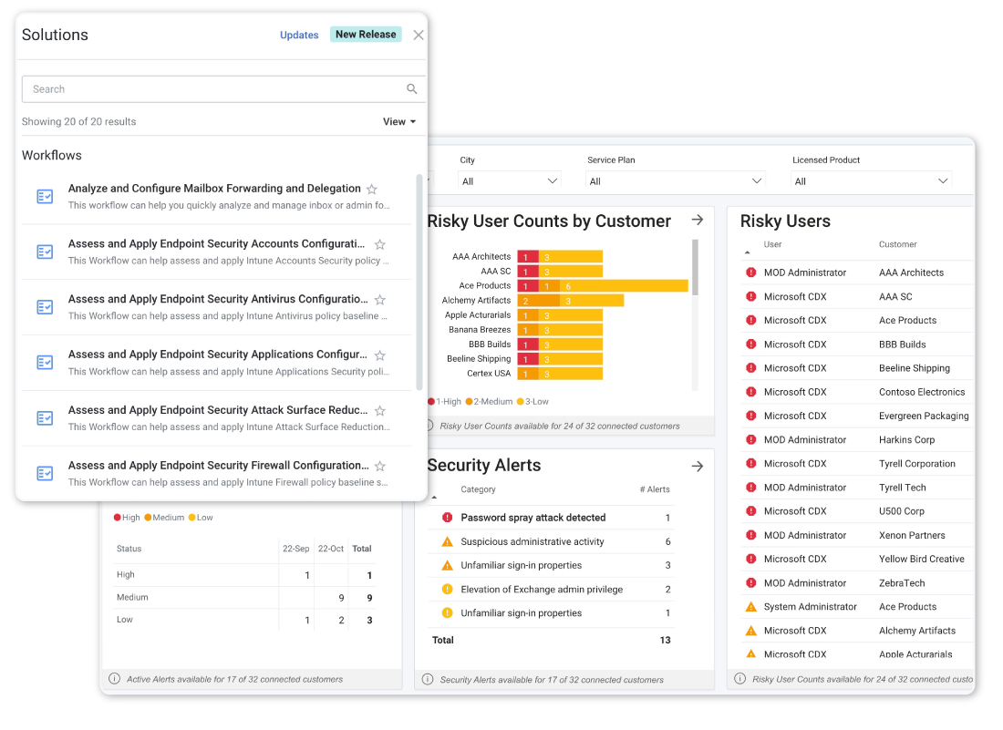1003x730 pixels.
Task: Click warning icon beside System Administrator
Action: [751, 607]
